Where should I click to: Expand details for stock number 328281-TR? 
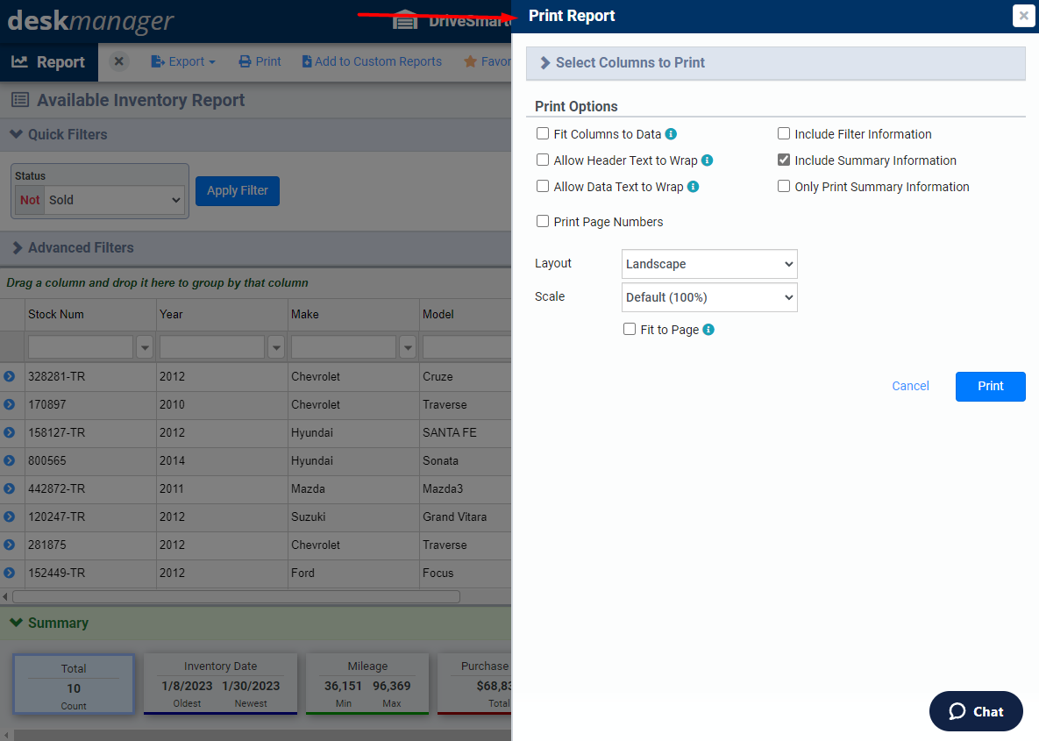[x=11, y=376]
